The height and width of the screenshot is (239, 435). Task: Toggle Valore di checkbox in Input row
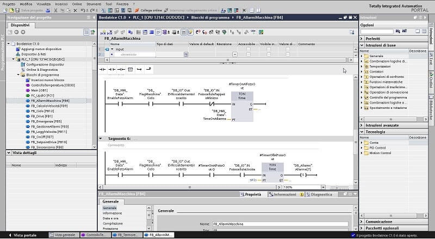(x=288, y=49)
